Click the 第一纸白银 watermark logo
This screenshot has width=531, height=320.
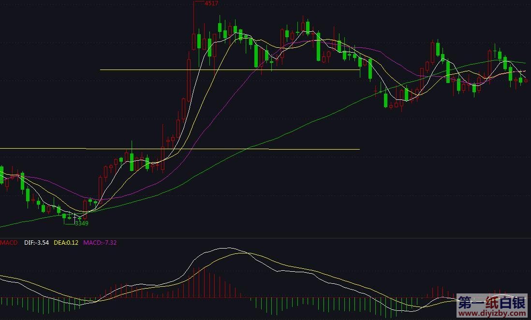(x=491, y=303)
